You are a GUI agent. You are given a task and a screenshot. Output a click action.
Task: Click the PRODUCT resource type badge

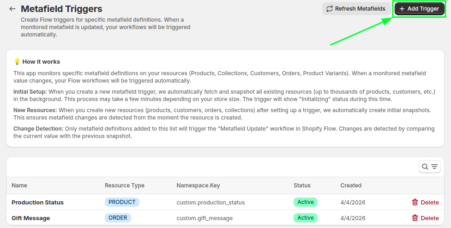point(122,202)
